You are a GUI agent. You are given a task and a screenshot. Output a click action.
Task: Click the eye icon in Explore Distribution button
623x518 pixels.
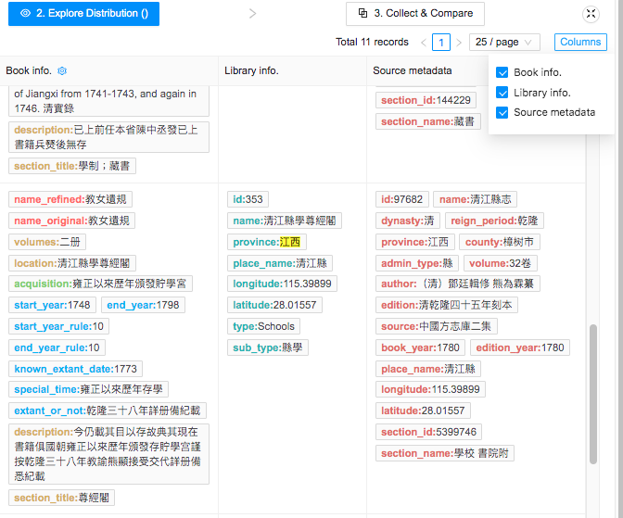[25, 14]
